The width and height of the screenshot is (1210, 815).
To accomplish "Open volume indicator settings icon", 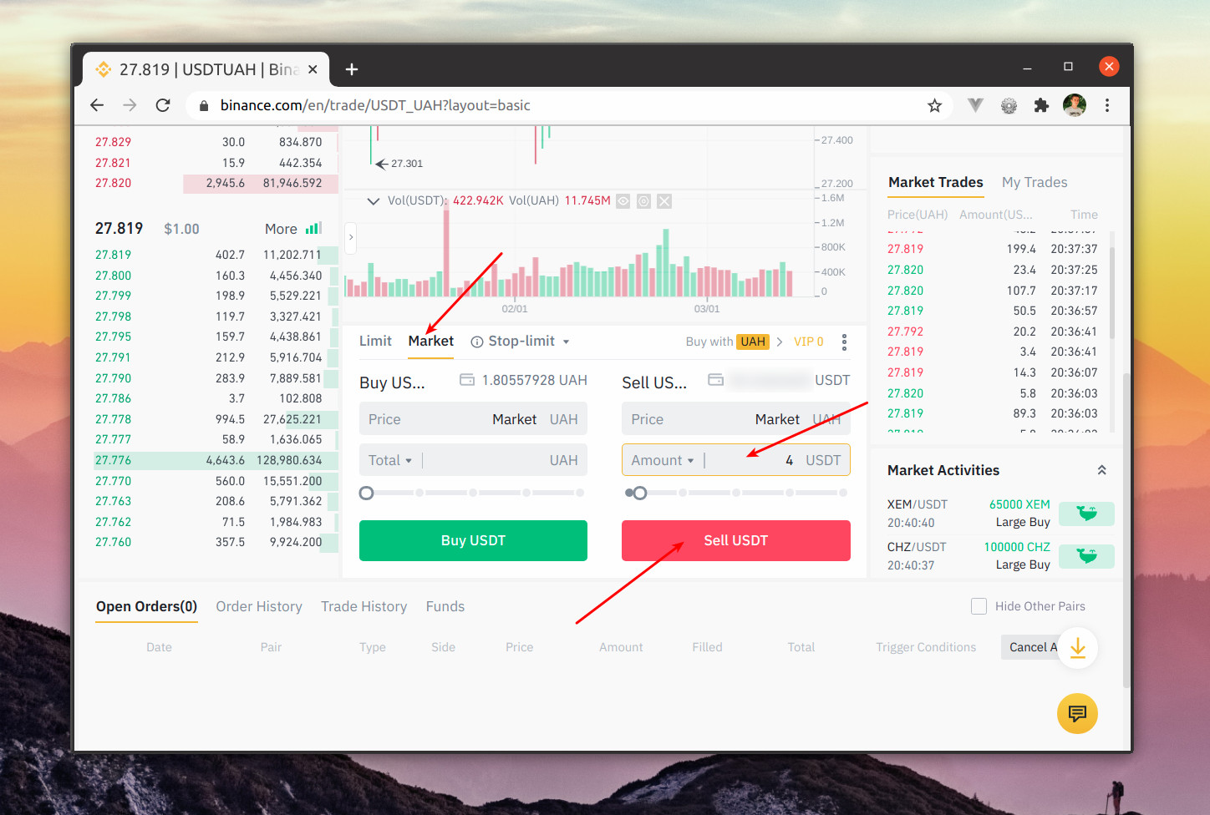I will [643, 201].
